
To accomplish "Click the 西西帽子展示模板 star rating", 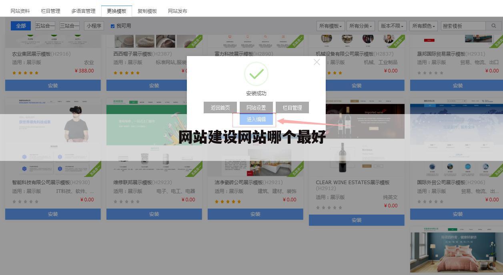I will point(127,73).
